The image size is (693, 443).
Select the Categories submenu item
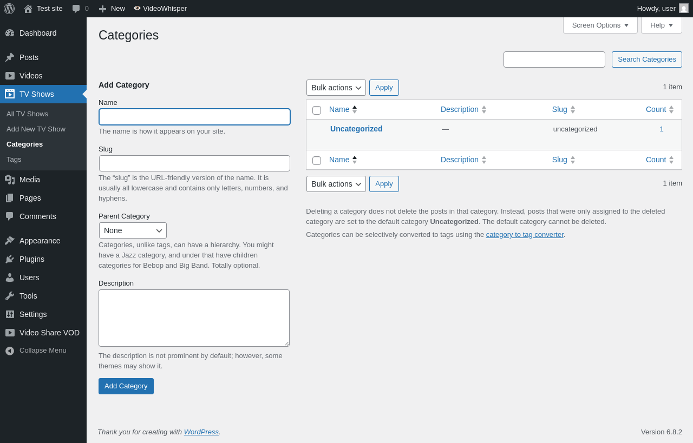(24, 144)
